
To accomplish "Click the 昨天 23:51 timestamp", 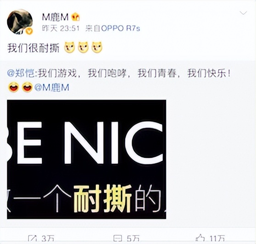I will (61, 28).
